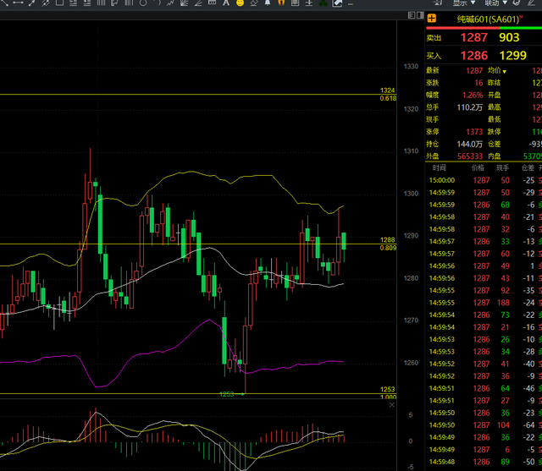Open the 显示 dropdown menu
Screen dimensions: 542x471
pyautogui.click(x=464, y=3)
